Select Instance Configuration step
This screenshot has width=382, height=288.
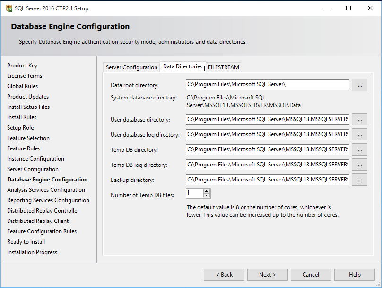[x=35, y=159]
